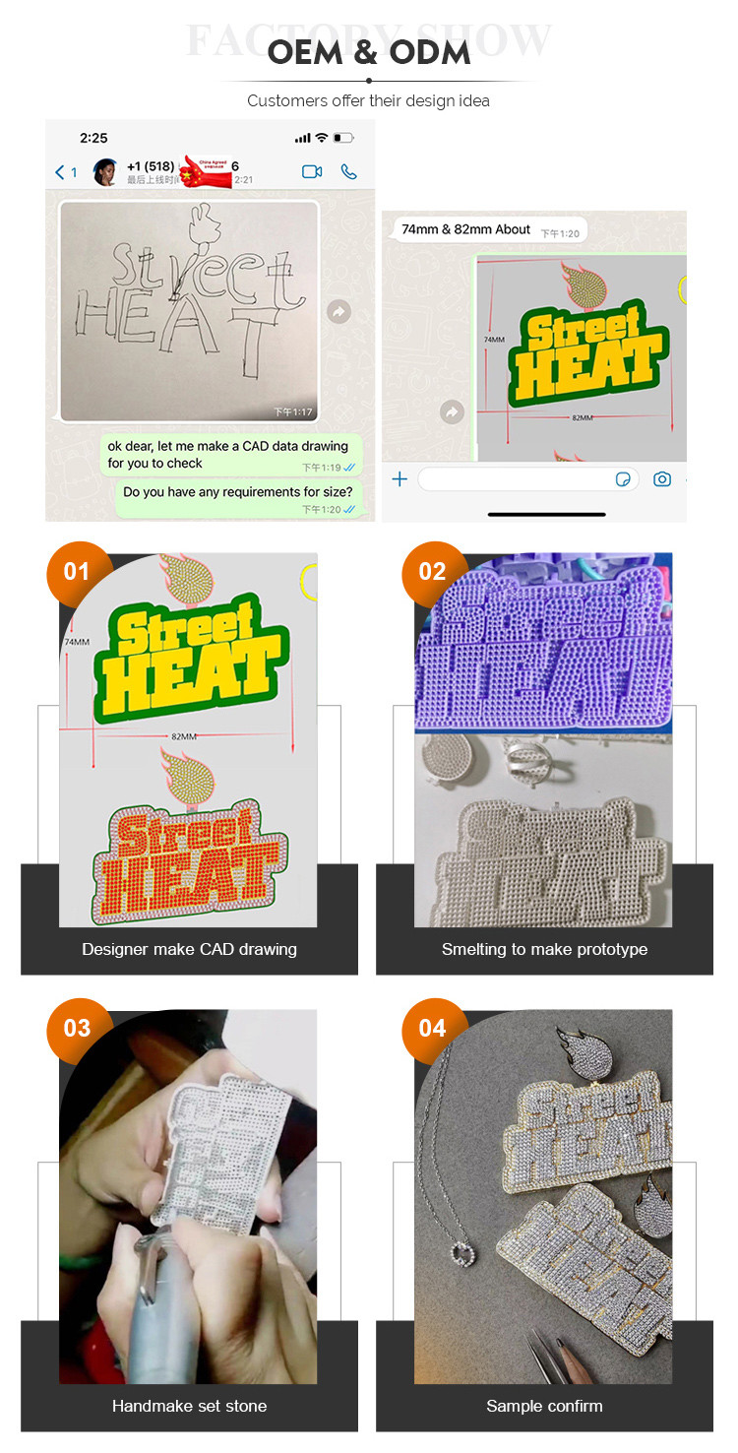Open the camera from chat bar
The height and width of the screenshot is (1453, 738).
click(662, 479)
